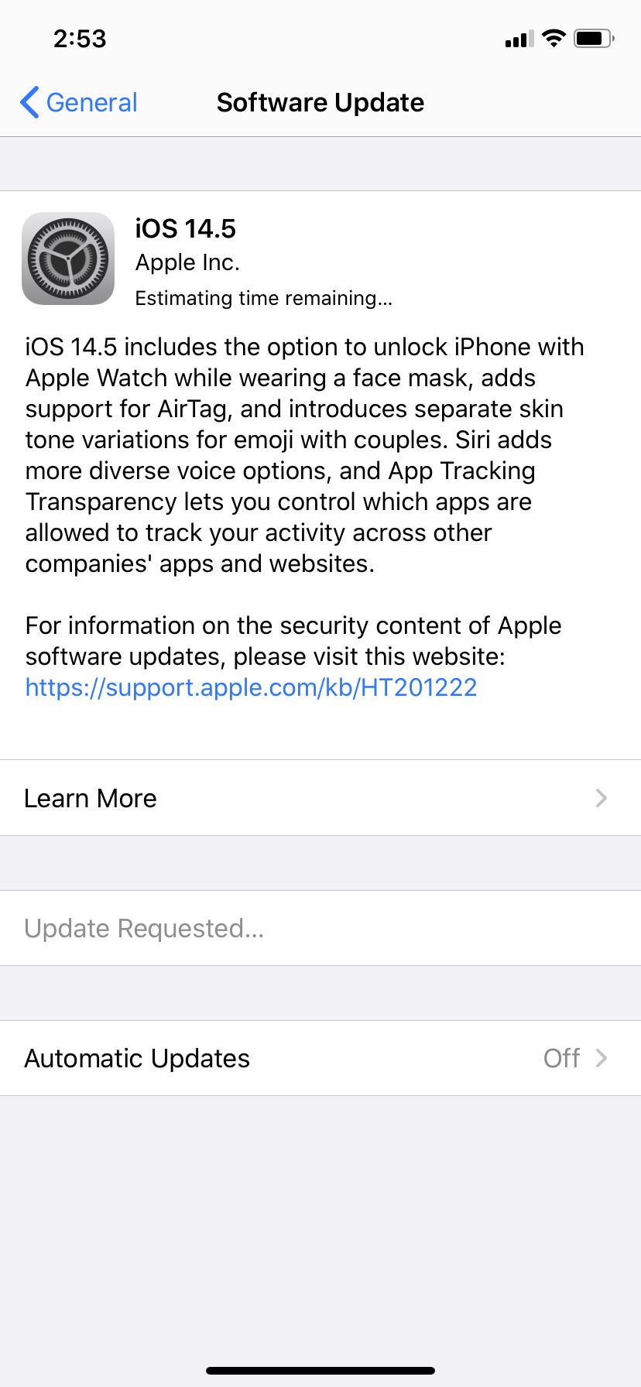Tap the iOS 14.5 version heading
The height and width of the screenshot is (1387, 641).
(x=185, y=228)
